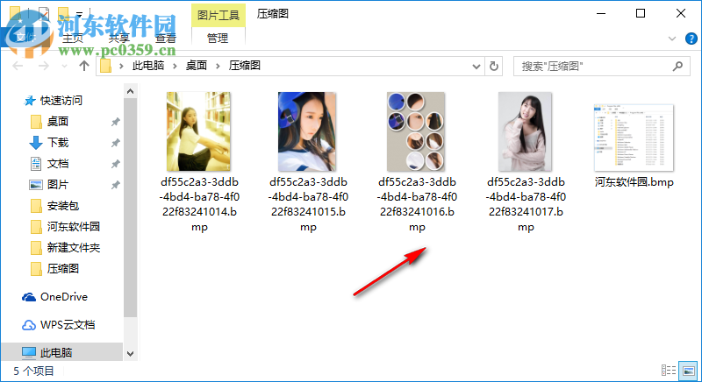Open recent locations dropdown arrow

[x=64, y=66]
